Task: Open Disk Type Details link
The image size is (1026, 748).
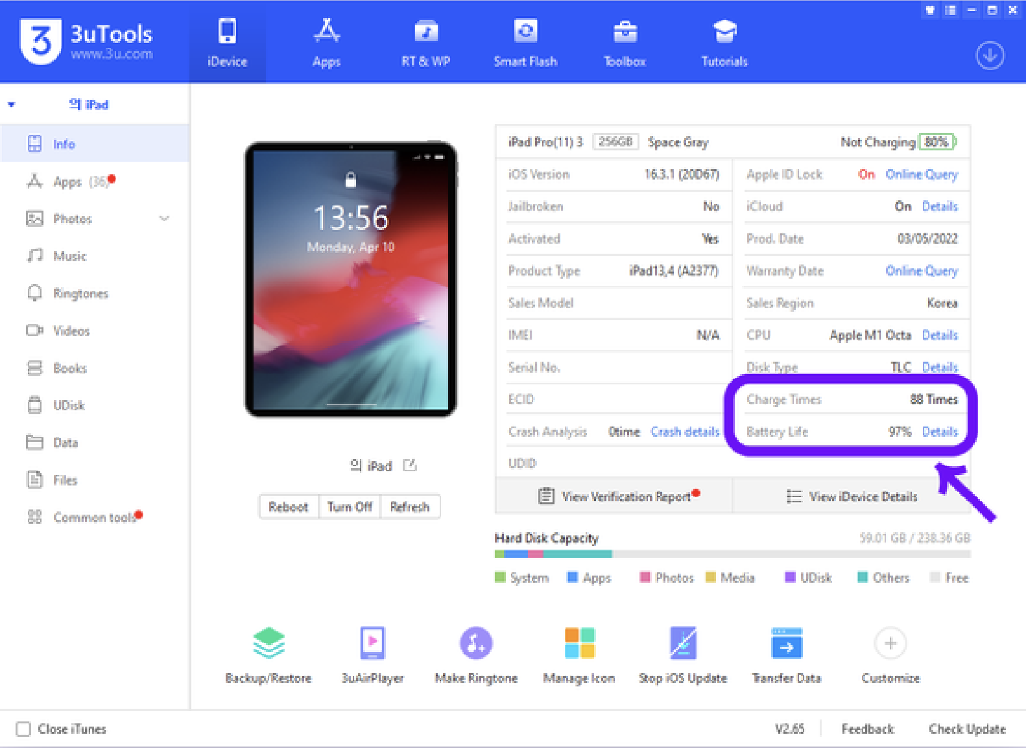Action: point(940,367)
